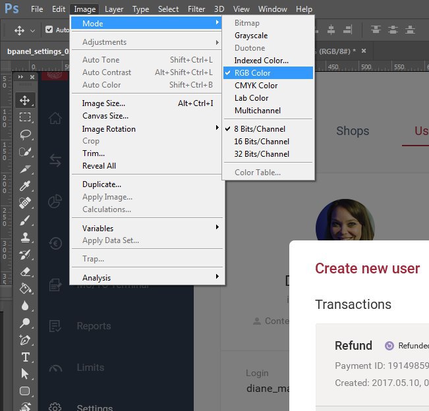429x411 pixels.
Task: Select the Dodge tool
Action: (x=25, y=323)
